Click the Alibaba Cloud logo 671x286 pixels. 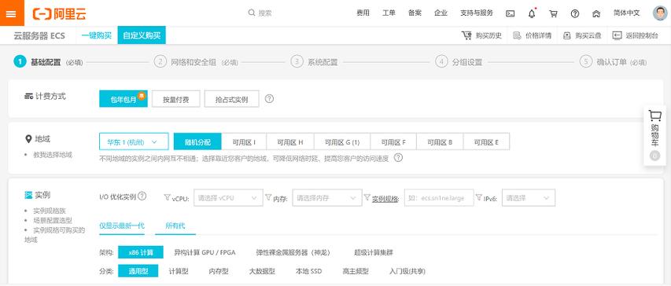pyautogui.click(x=60, y=13)
